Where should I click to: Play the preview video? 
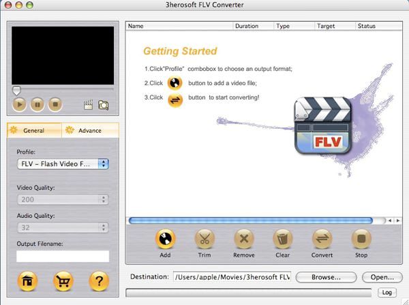pos(20,104)
